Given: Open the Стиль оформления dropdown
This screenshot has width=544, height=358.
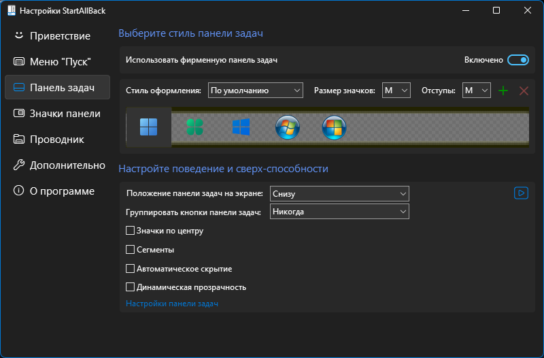Looking at the screenshot, I should click(256, 91).
